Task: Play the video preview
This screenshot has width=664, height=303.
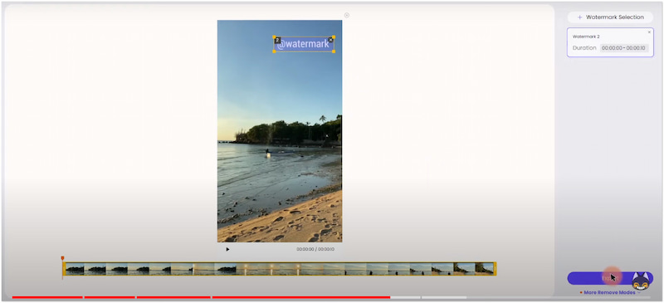Action: [x=227, y=249]
